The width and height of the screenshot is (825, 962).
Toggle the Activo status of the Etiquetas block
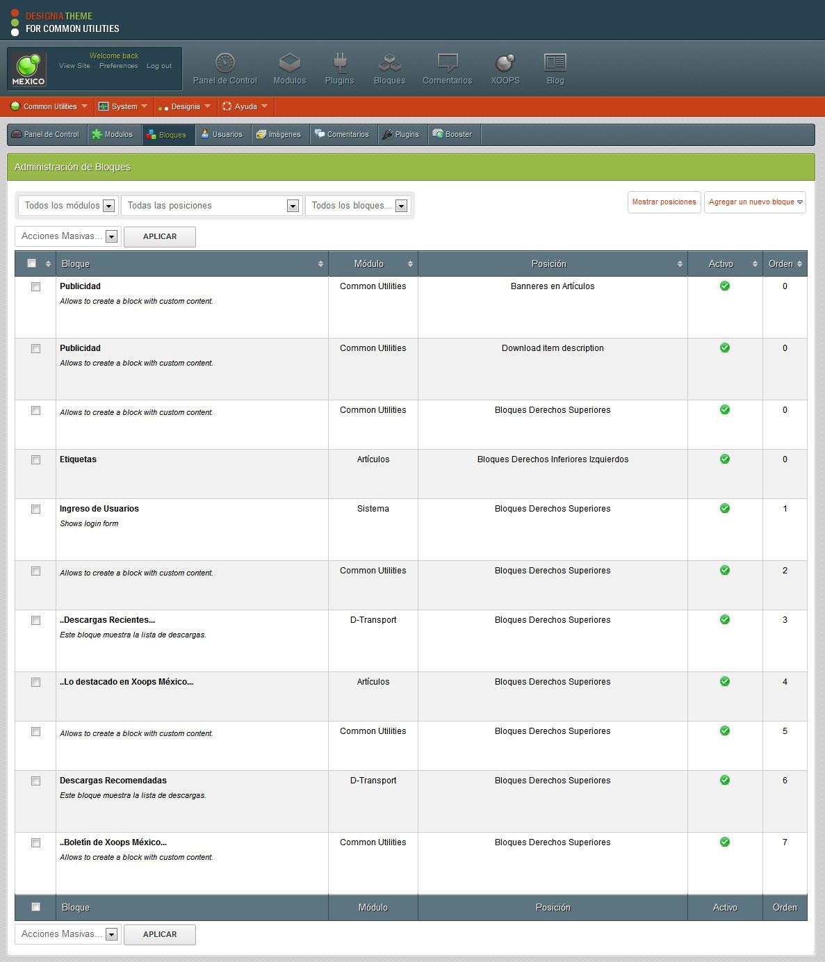point(725,459)
